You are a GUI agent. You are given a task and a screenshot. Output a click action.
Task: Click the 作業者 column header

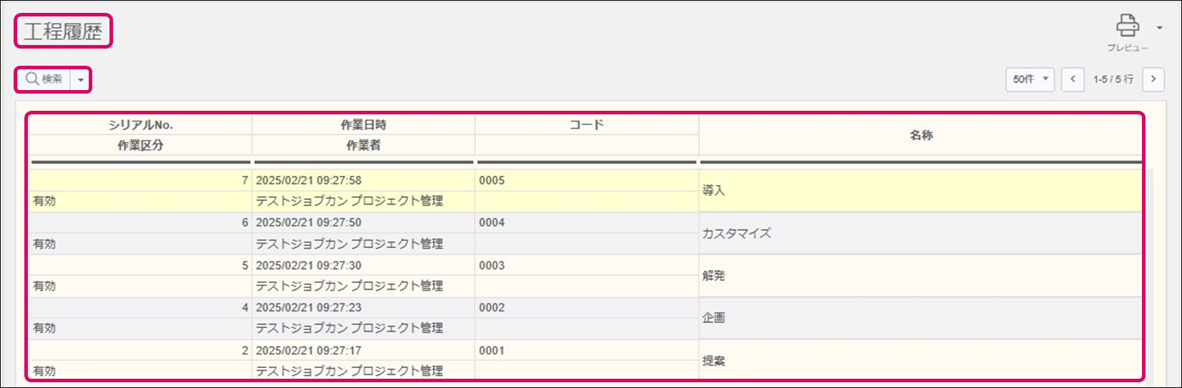(x=363, y=145)
